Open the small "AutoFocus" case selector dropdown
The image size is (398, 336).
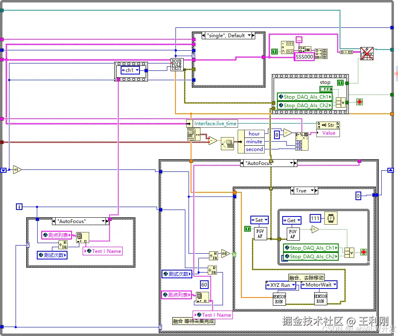(x=103, y=221)
